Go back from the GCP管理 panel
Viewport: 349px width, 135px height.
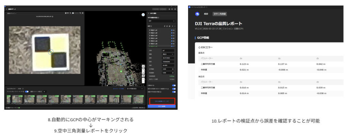149,13
